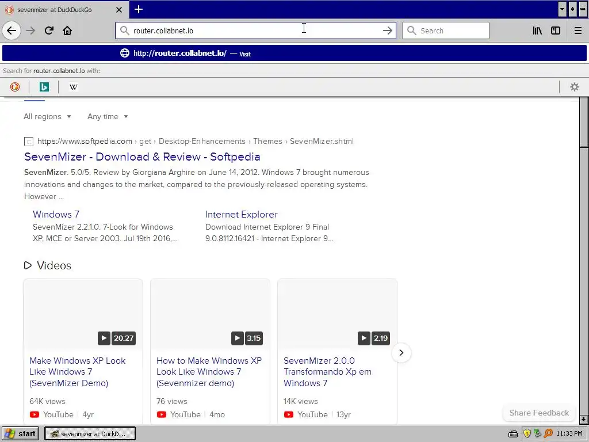This screenshot has width=589, height=442.
Task: Expand the All regions dropdown
Action: coord(47,116)
